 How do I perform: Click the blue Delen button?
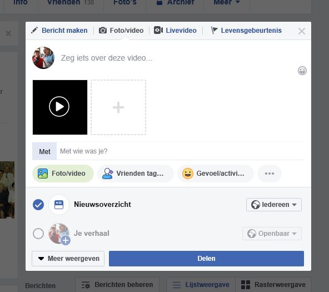pos(206,259)
